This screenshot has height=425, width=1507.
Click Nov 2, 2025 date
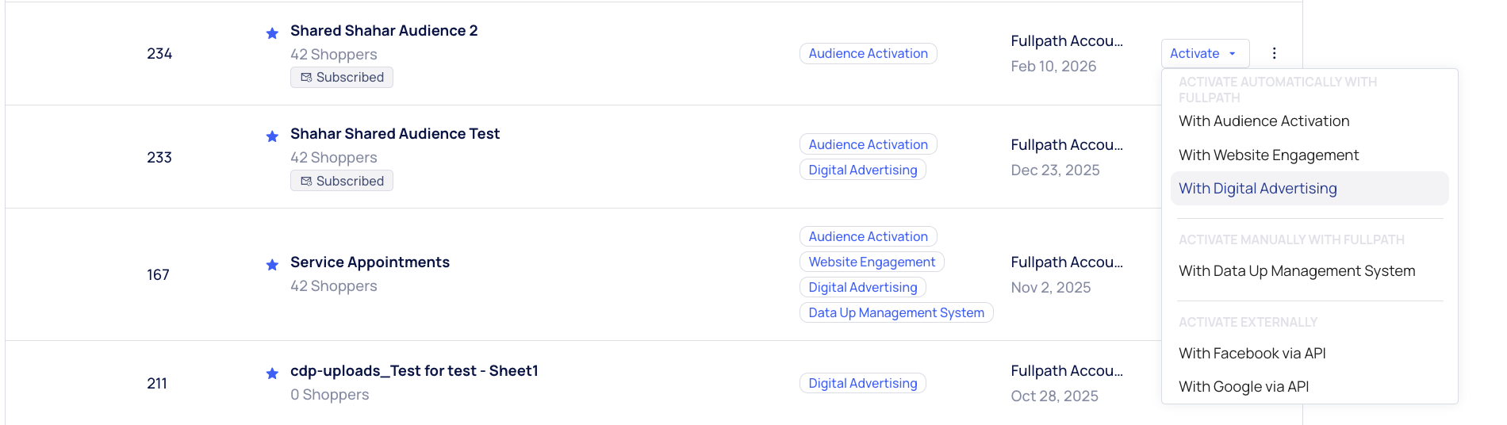click(x=1051, y=288)
